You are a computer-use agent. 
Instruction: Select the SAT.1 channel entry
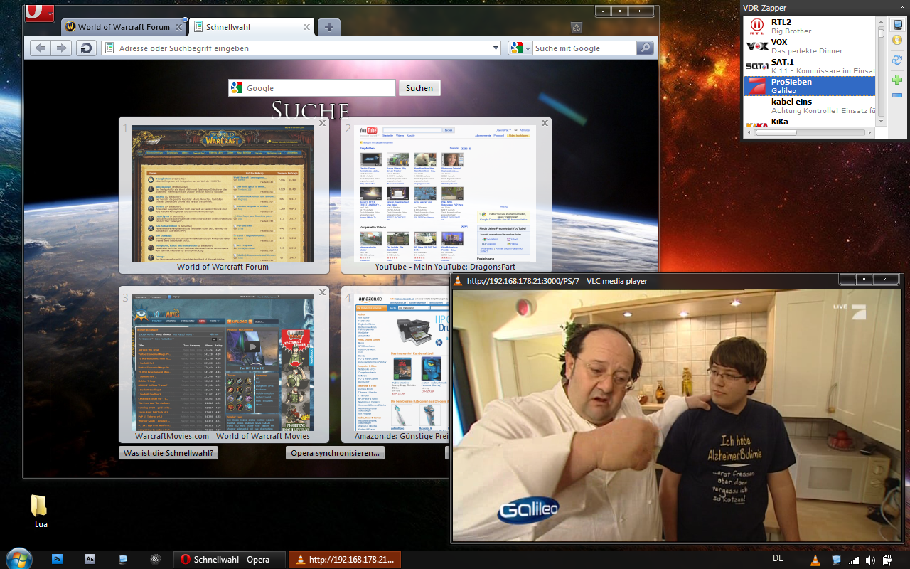[810, 66]
